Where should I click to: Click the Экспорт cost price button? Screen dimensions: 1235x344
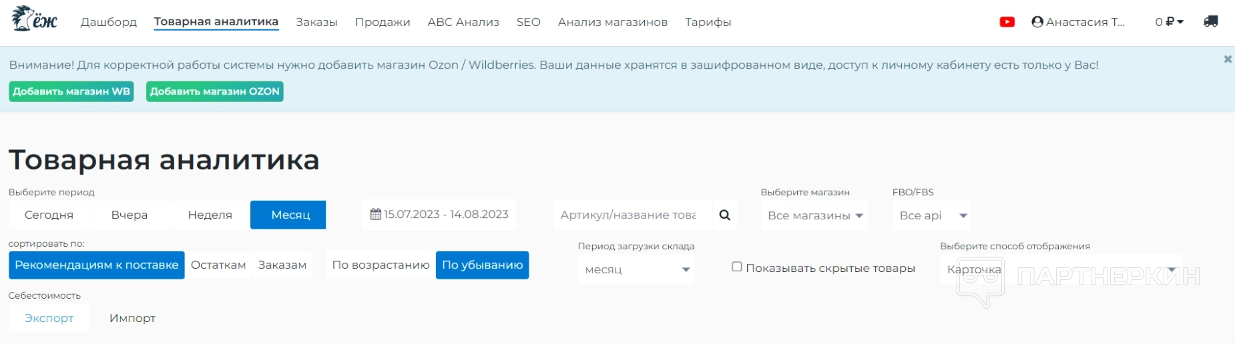point(49,319)
